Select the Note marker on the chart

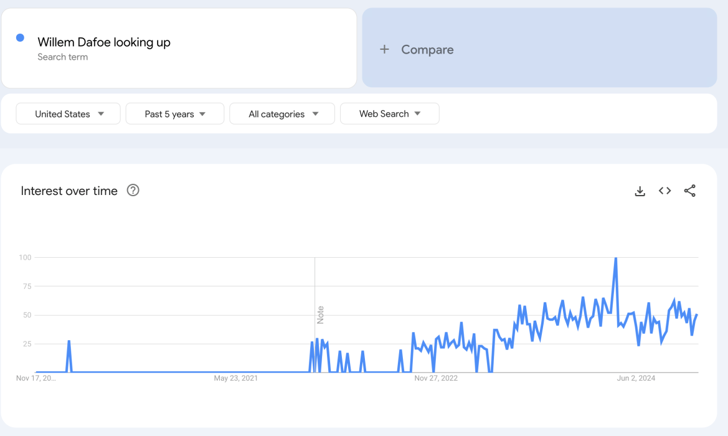click(320, 315)
